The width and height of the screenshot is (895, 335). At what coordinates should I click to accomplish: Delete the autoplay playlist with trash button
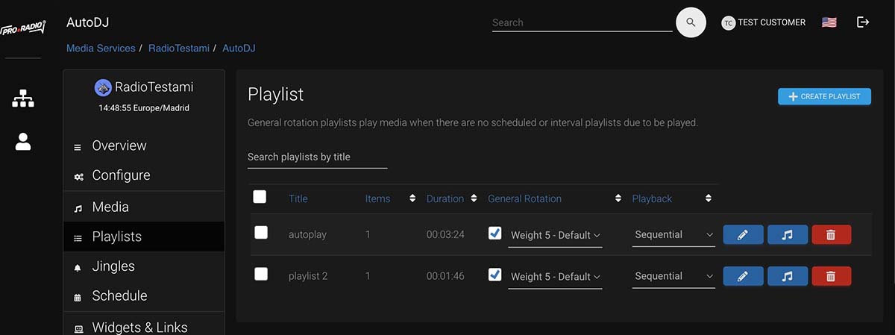click(831, 235)
